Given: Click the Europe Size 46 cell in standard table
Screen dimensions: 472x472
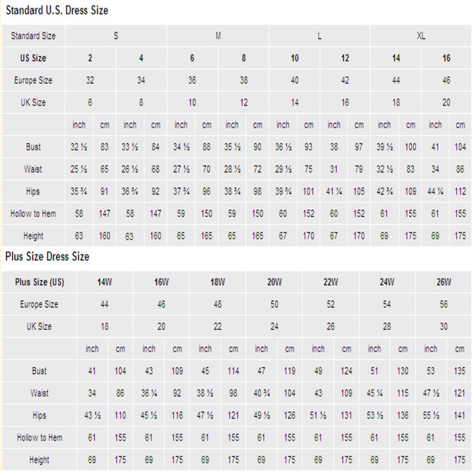Looking at the screenshot, I should coord(446,80).
